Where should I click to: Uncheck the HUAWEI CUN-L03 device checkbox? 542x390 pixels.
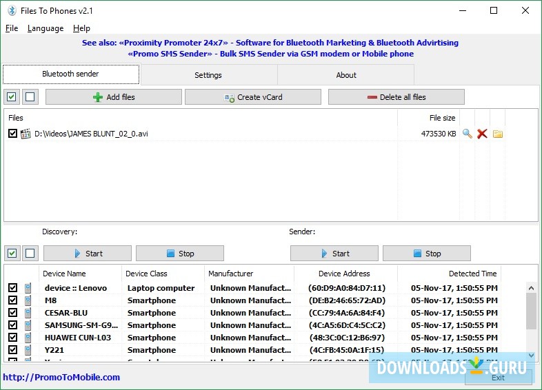12,337
